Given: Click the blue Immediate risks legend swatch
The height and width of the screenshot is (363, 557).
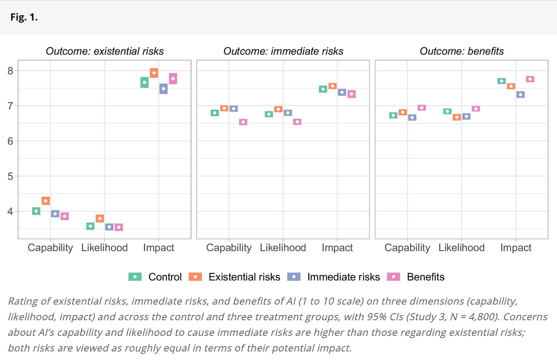Looking at the screenshot, I should click(294, 277).
